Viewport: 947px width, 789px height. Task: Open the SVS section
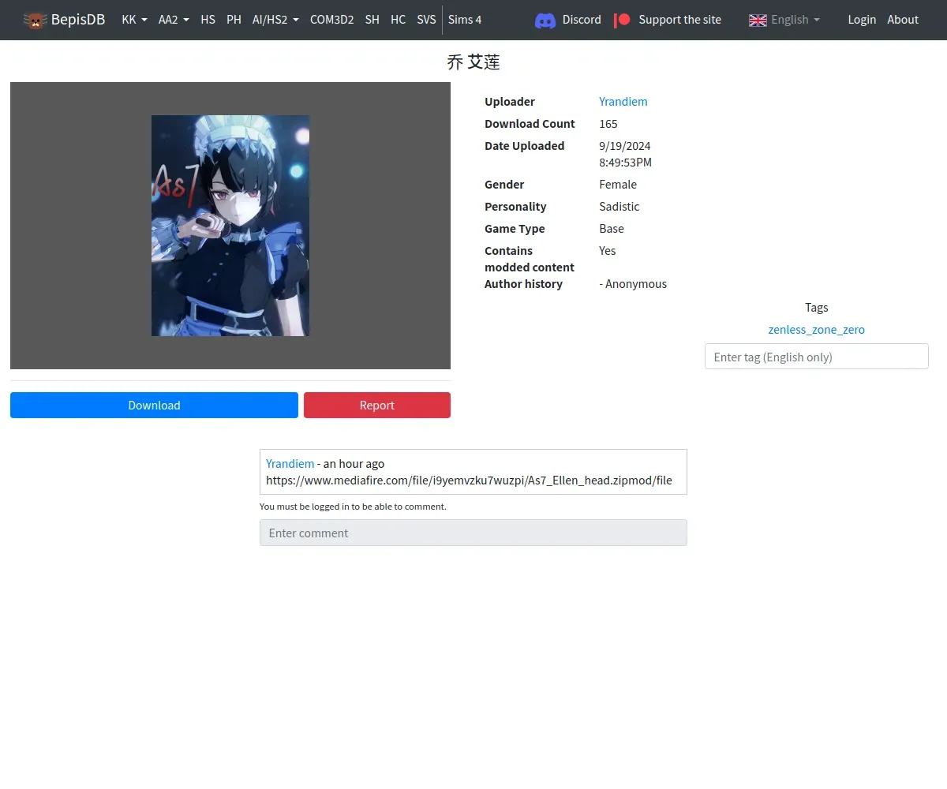coord(426,20)
